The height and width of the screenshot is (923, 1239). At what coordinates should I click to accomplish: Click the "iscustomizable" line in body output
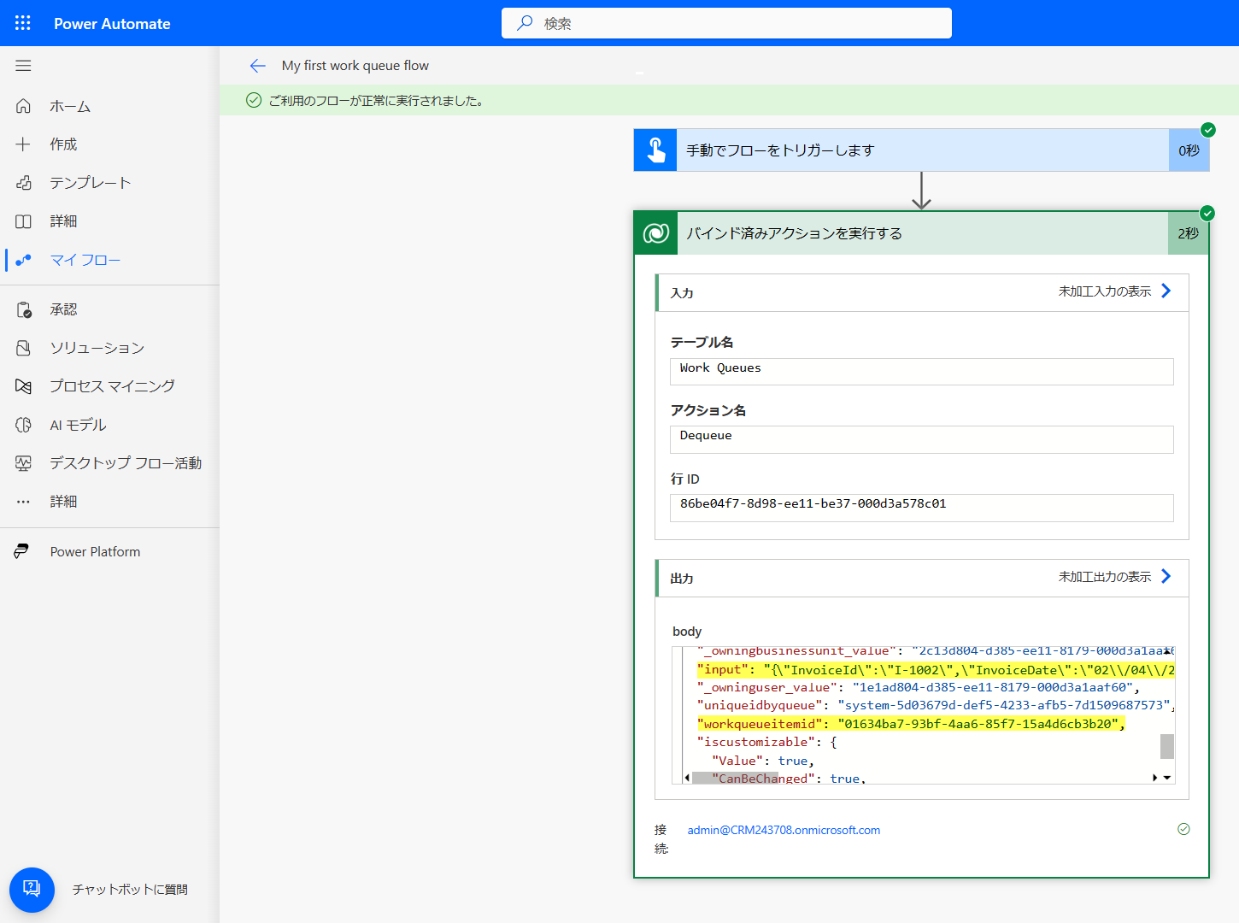pos(767,742)
